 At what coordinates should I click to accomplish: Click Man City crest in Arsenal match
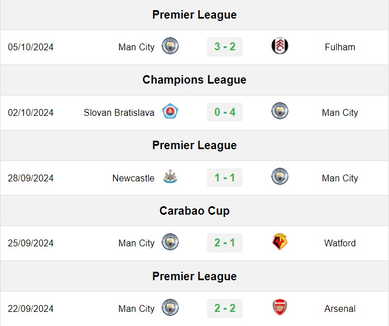coord(170,307)
